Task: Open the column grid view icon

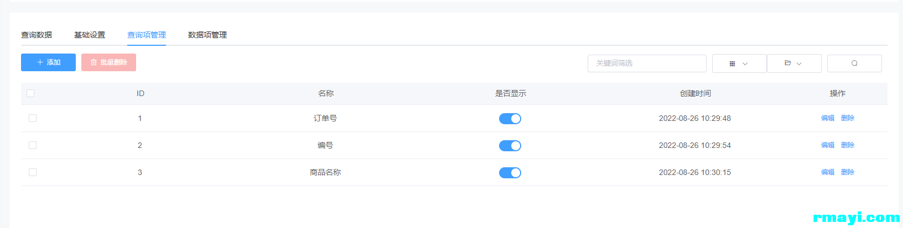Action: (732, 63)
